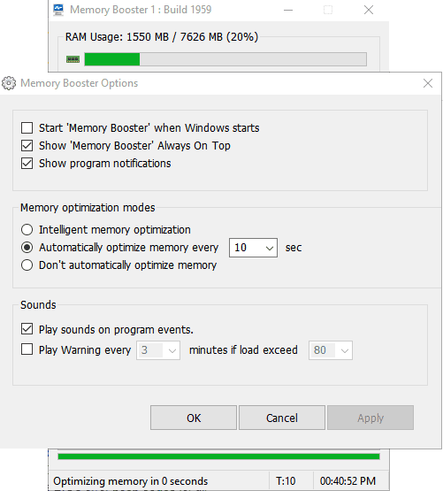Viewport: 443px width, 491px height.
Task: Select Intelligent memory optimization mode
Action: click(x=27, y=229)
